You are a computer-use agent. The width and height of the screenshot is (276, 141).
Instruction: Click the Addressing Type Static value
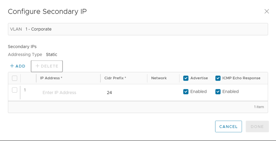51,54
